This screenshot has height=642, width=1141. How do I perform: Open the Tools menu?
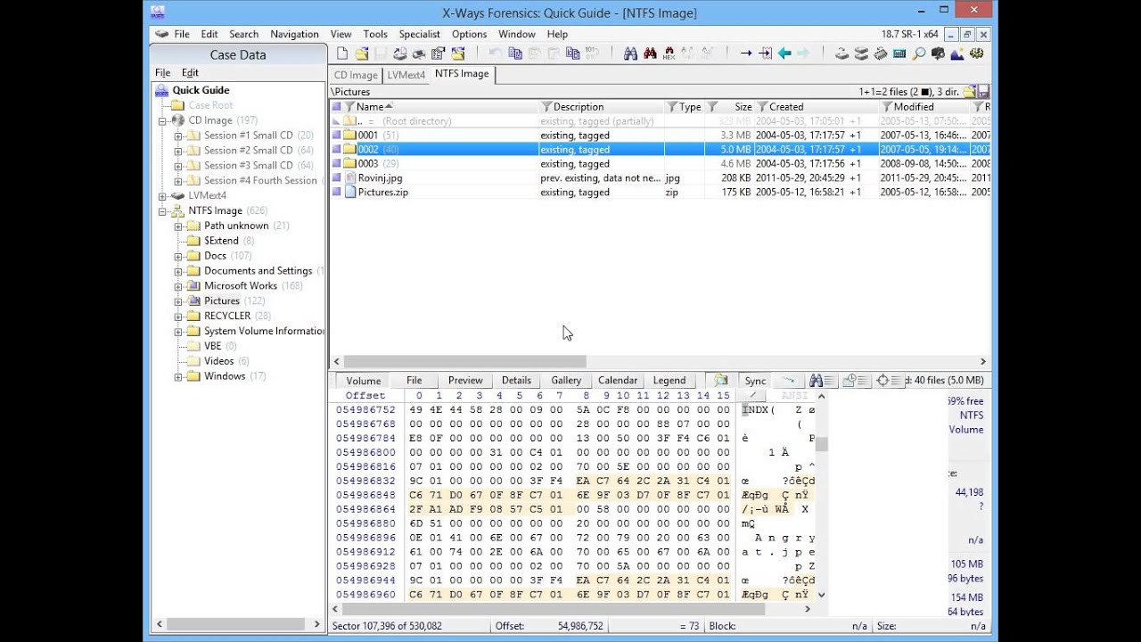point(375,34)
